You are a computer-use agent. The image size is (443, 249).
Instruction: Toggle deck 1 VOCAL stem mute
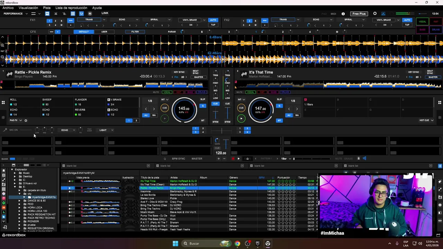tap(167, 92)
